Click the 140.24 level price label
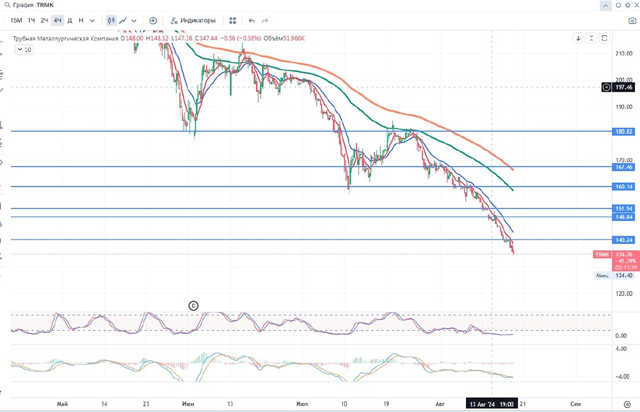640x412 pixels. pyautogui.click(x=623, y=240)
